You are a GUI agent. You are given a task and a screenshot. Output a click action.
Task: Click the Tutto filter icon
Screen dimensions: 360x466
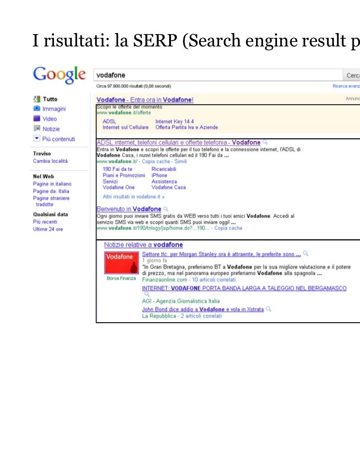pos(37,99)
